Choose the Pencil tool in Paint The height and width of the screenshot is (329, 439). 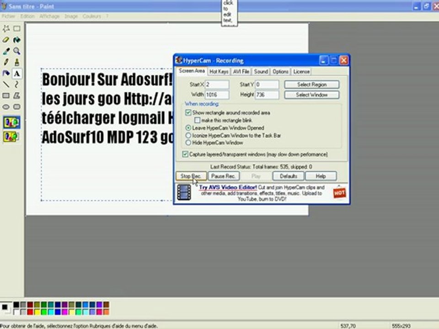pos(6,62)
